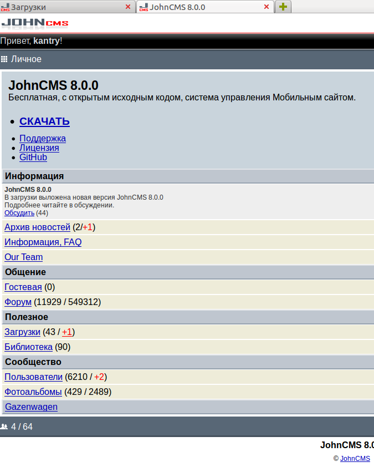The width and height of the screenshot is (374, 467).
Task: Click the username kantry in greeting
Action: [47, 41]
